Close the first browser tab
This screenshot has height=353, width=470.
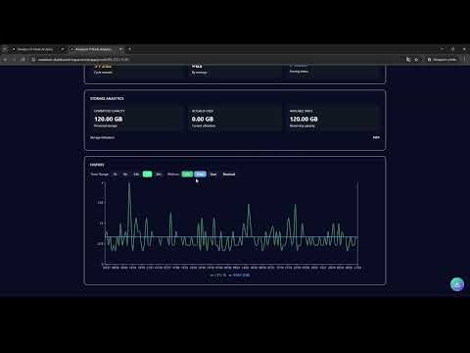click(63, 49)
